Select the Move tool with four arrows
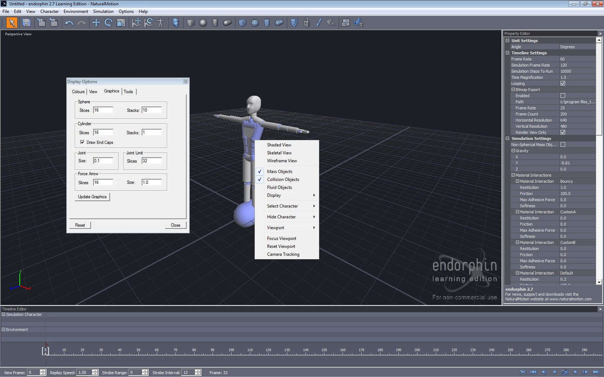 tap(96, 23)
